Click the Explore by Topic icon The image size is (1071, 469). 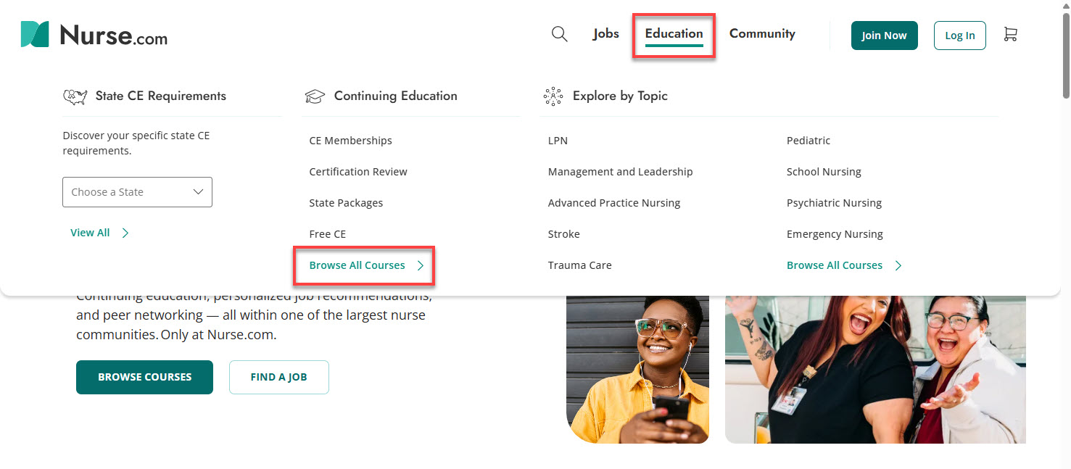tap(553, 96)
